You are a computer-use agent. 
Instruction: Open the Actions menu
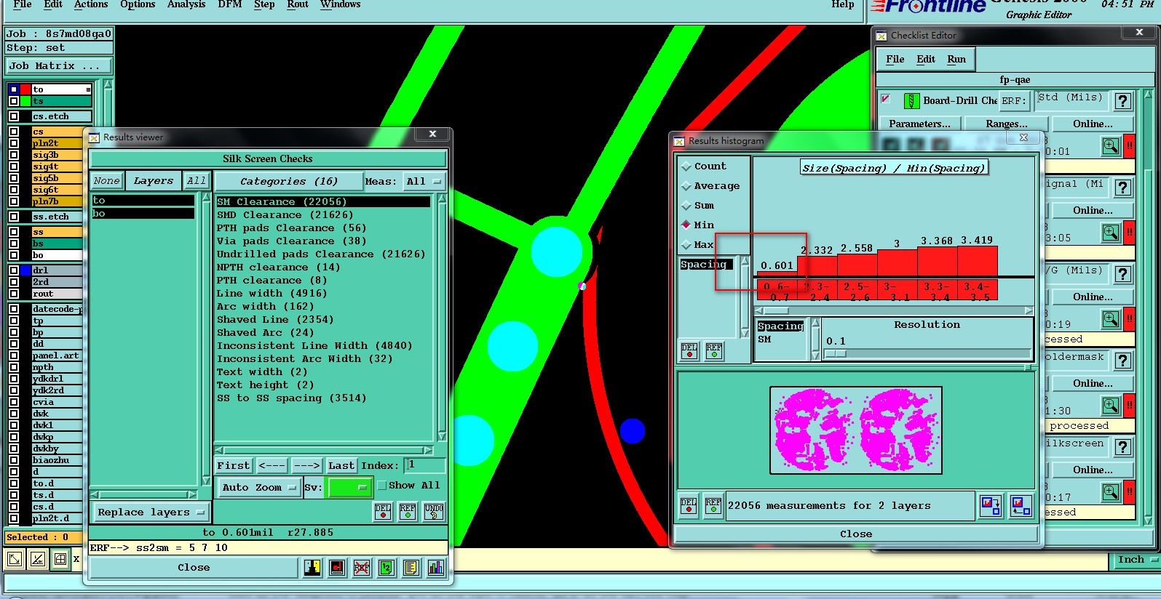[91, 4]
